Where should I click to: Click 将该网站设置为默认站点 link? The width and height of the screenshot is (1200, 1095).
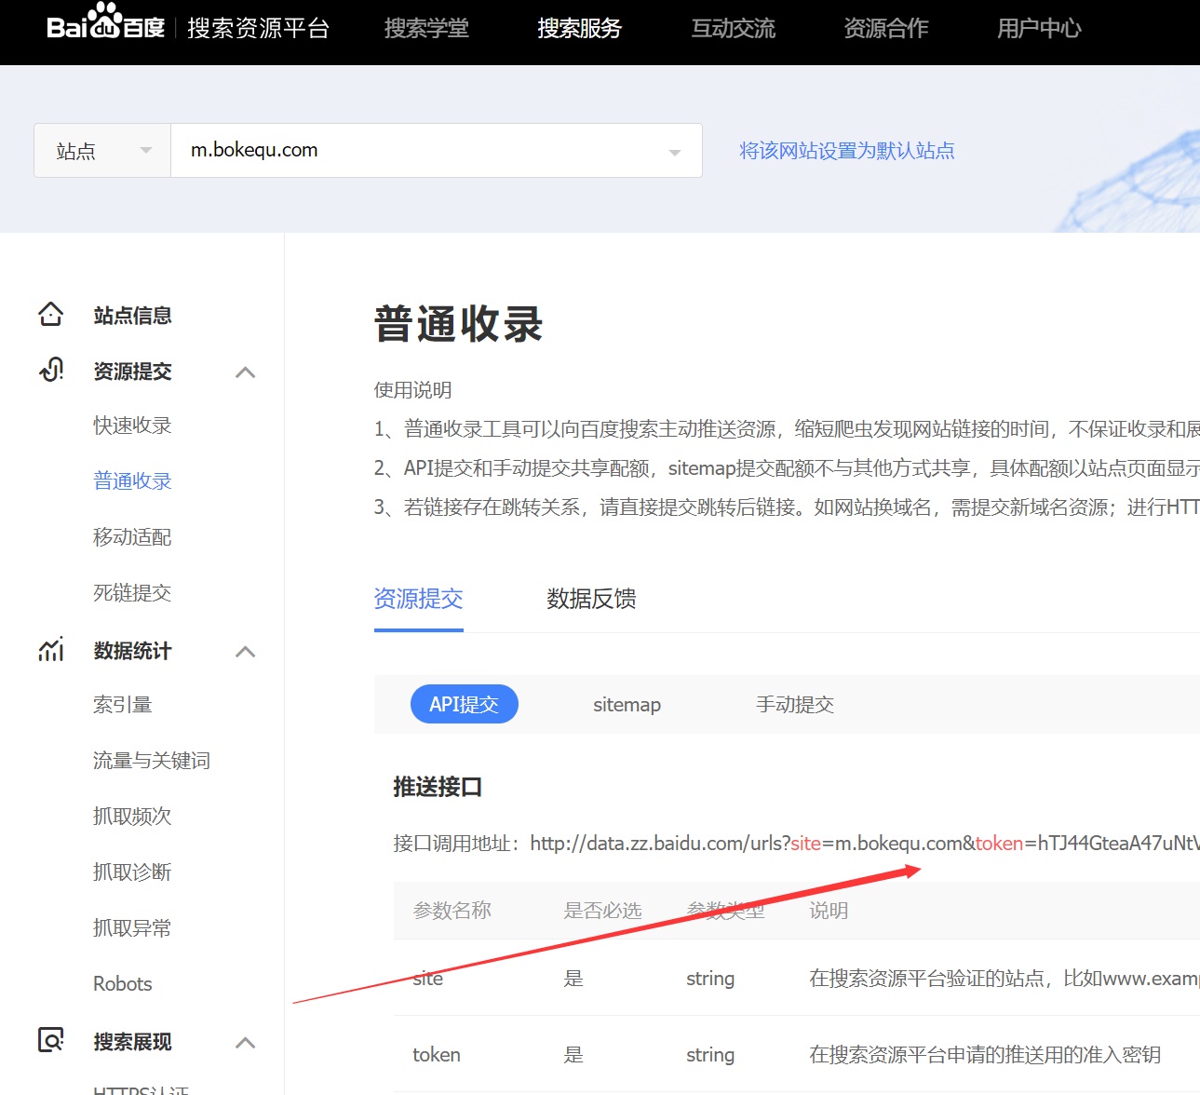click(x=847, y=151)
